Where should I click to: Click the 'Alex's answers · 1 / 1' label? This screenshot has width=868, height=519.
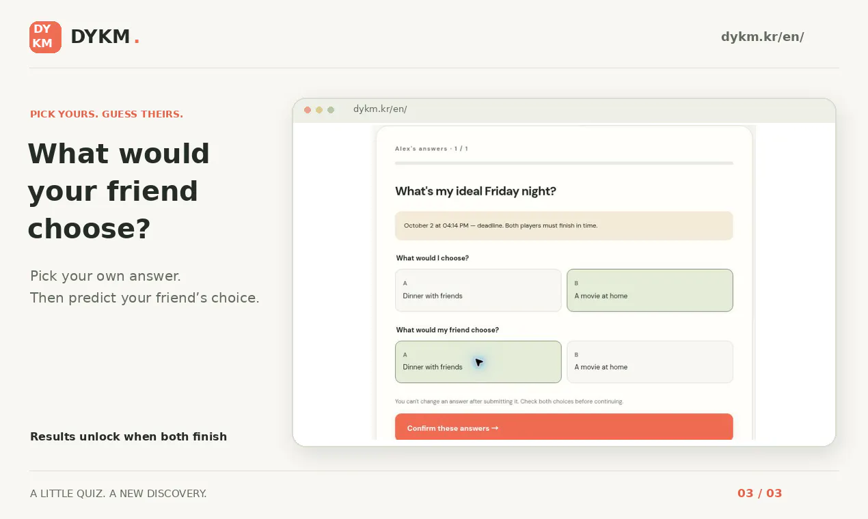point(431,148)
